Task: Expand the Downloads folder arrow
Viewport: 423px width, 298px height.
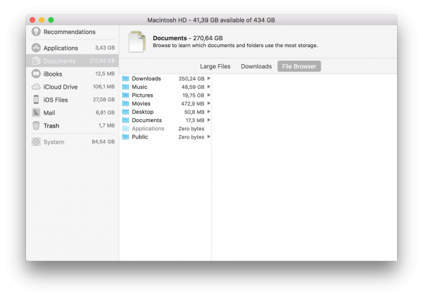Action: point(209,78)
